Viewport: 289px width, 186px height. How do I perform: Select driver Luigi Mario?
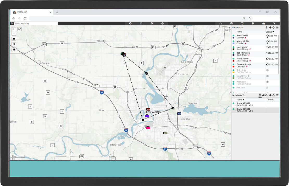[255, 48]
